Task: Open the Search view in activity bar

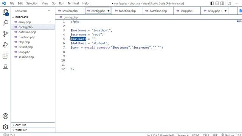Action: tap(5, 23)
